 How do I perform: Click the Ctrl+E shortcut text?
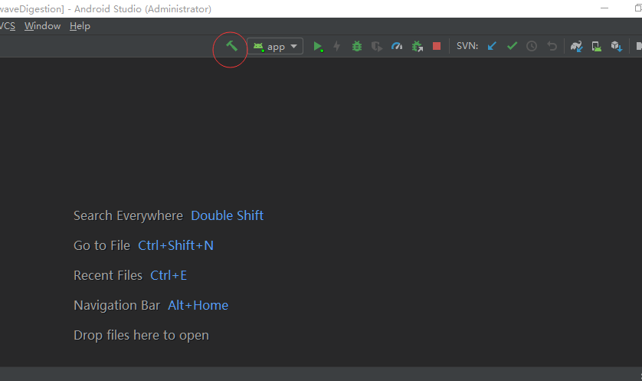[169, 275]
